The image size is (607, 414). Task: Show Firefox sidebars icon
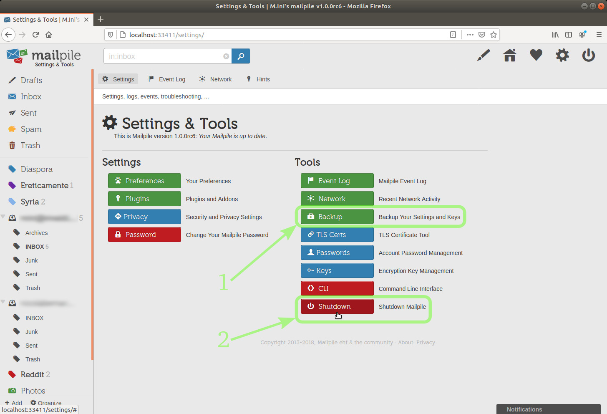click(x=569, y=35)
